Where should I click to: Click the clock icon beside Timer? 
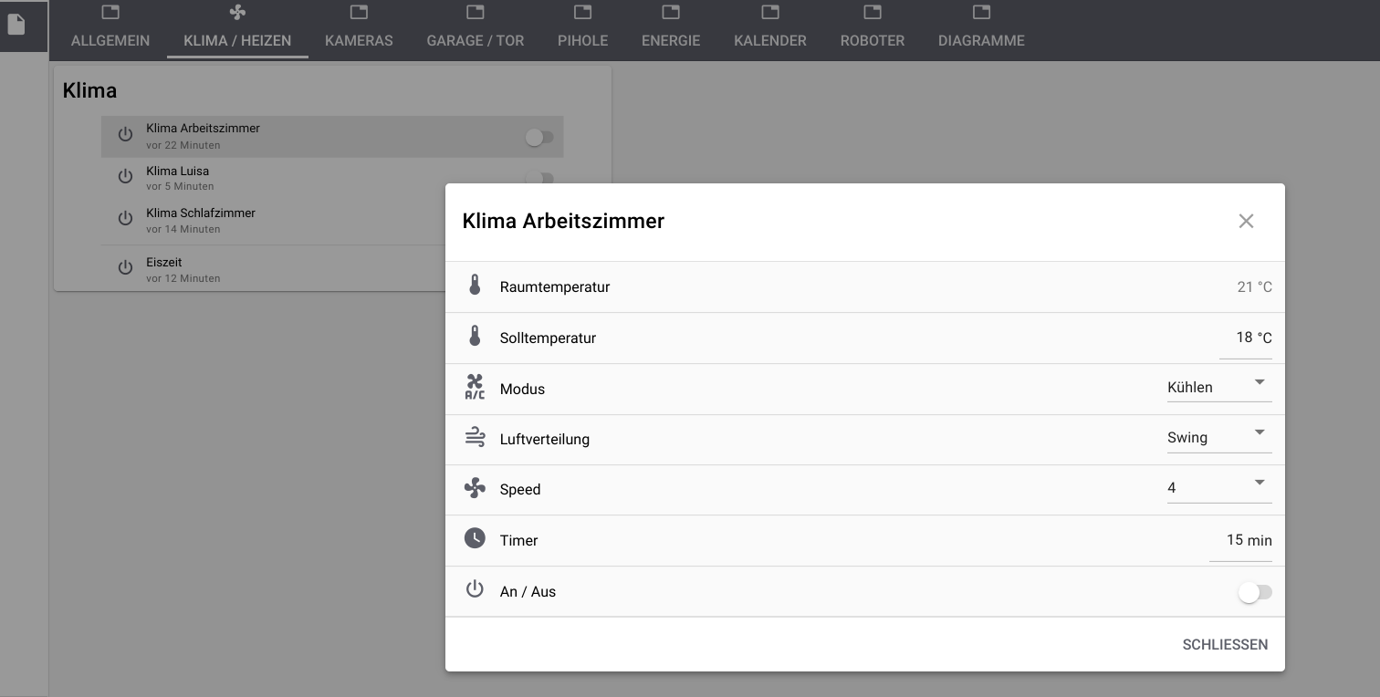pos(475,539)
